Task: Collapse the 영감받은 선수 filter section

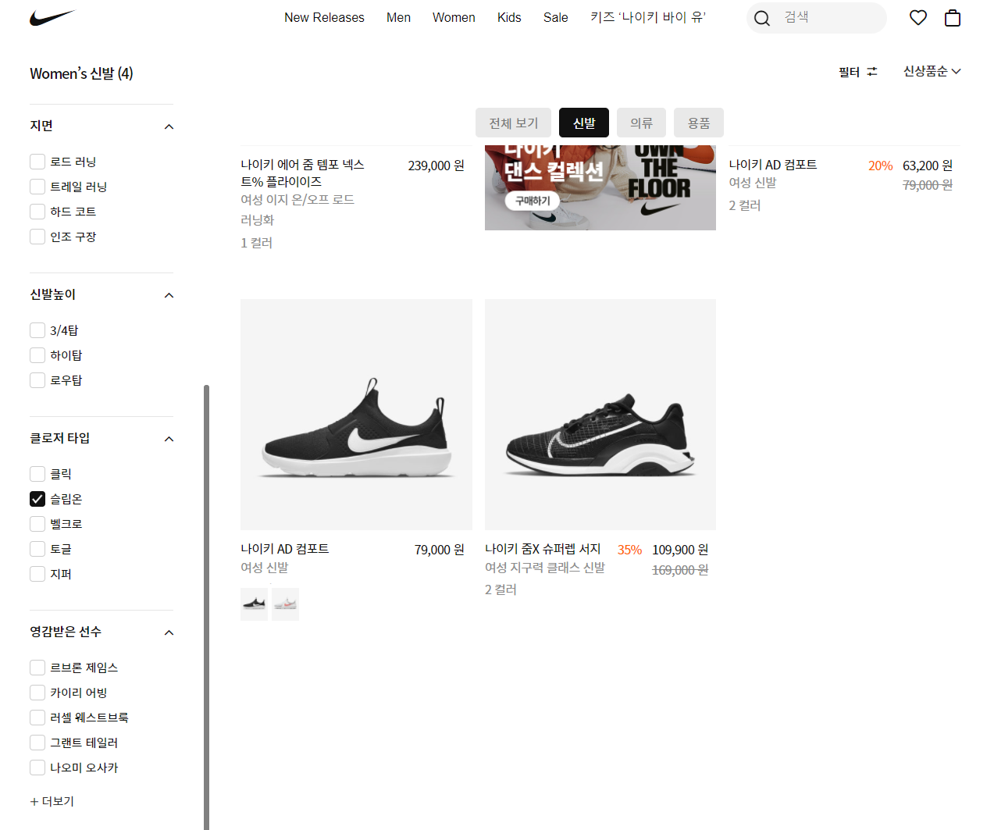Action: [x=169, y=632]
